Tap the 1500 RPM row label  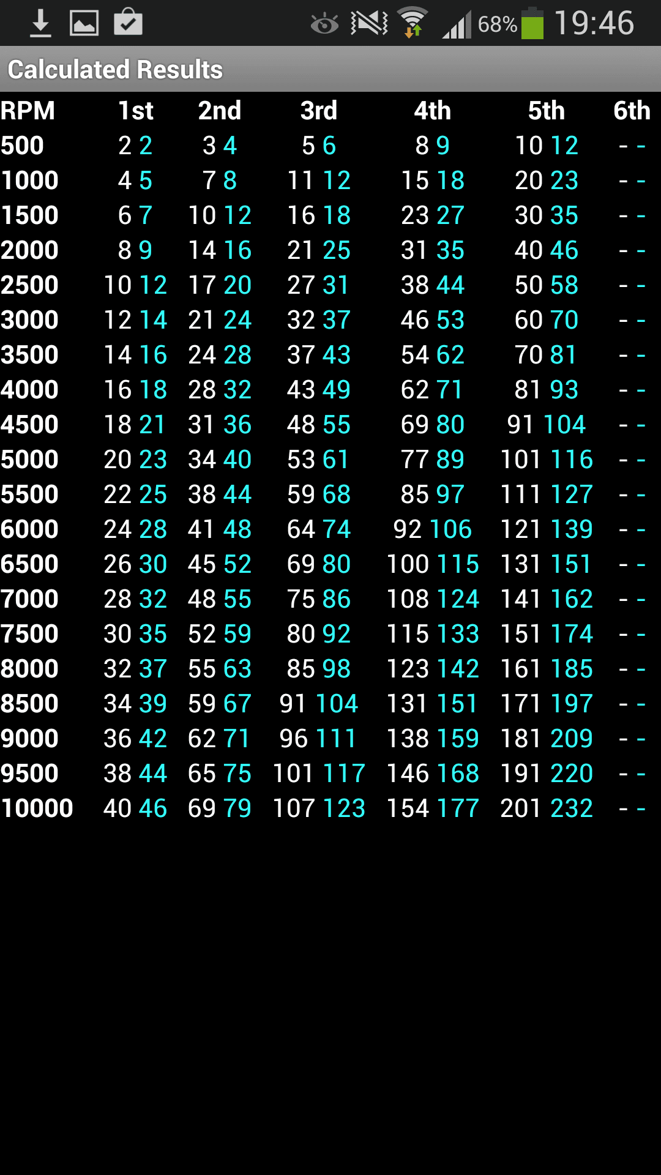[x=29, y=215]
